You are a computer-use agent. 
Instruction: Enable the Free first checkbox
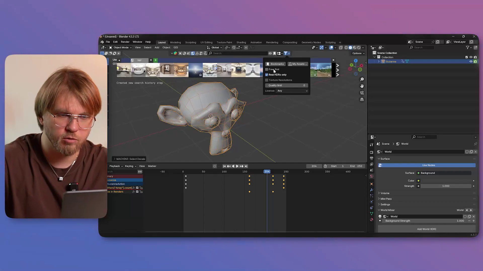267,70
